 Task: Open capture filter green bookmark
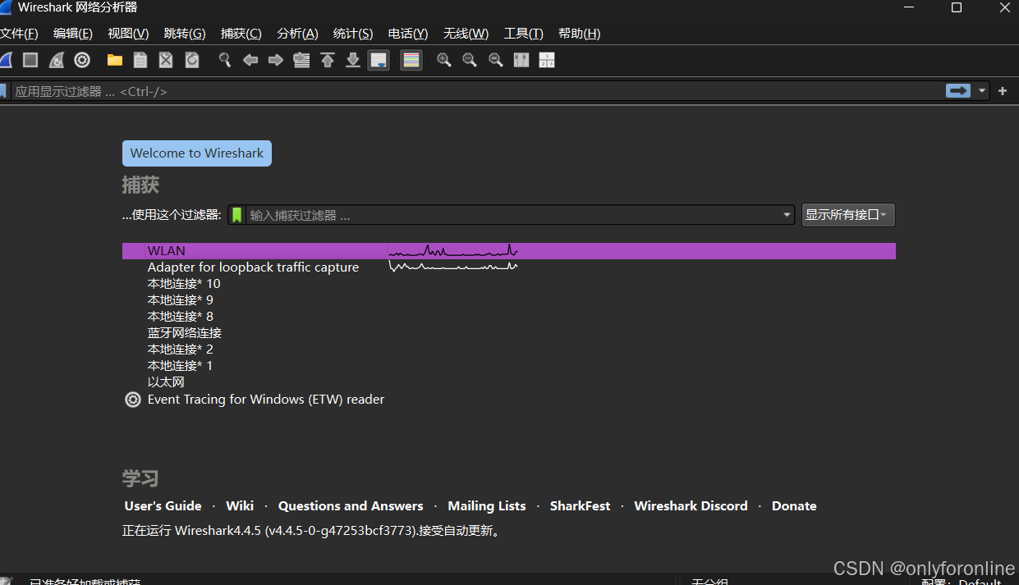coord(236,215)
